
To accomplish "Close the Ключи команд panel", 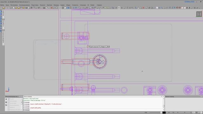I will point(202,97).
